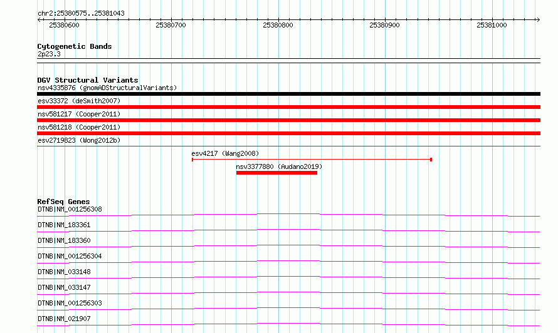Open variant nsv581218 (Cooper2011) label
The width and height of the screenshot is (558, 333).
click(x=79, y=127)
